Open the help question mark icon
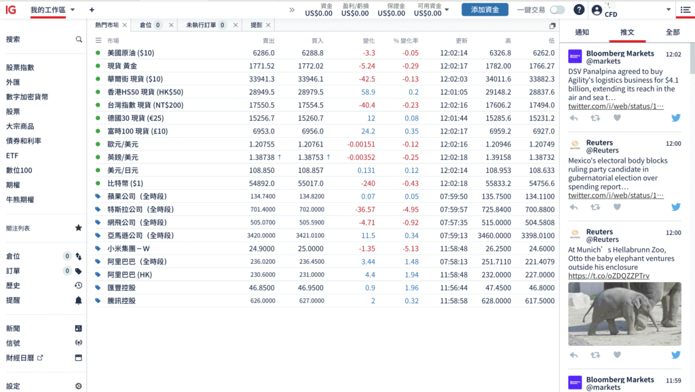Image resolution: width=695 pixels, height=392 pixels. [579, 9]
